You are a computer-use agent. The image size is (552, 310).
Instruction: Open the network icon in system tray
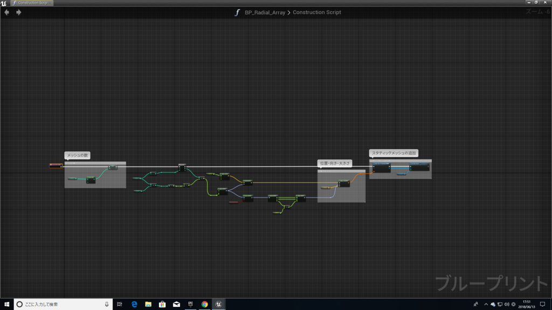pyautogui.click(x=500, y=304)
